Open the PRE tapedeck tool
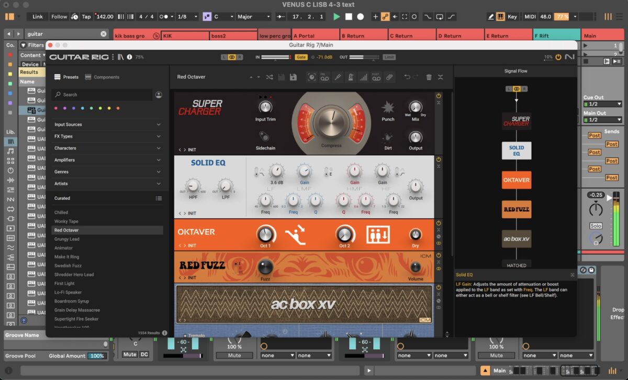Screen dimensions: 628x380 click(x=324, y=77)
